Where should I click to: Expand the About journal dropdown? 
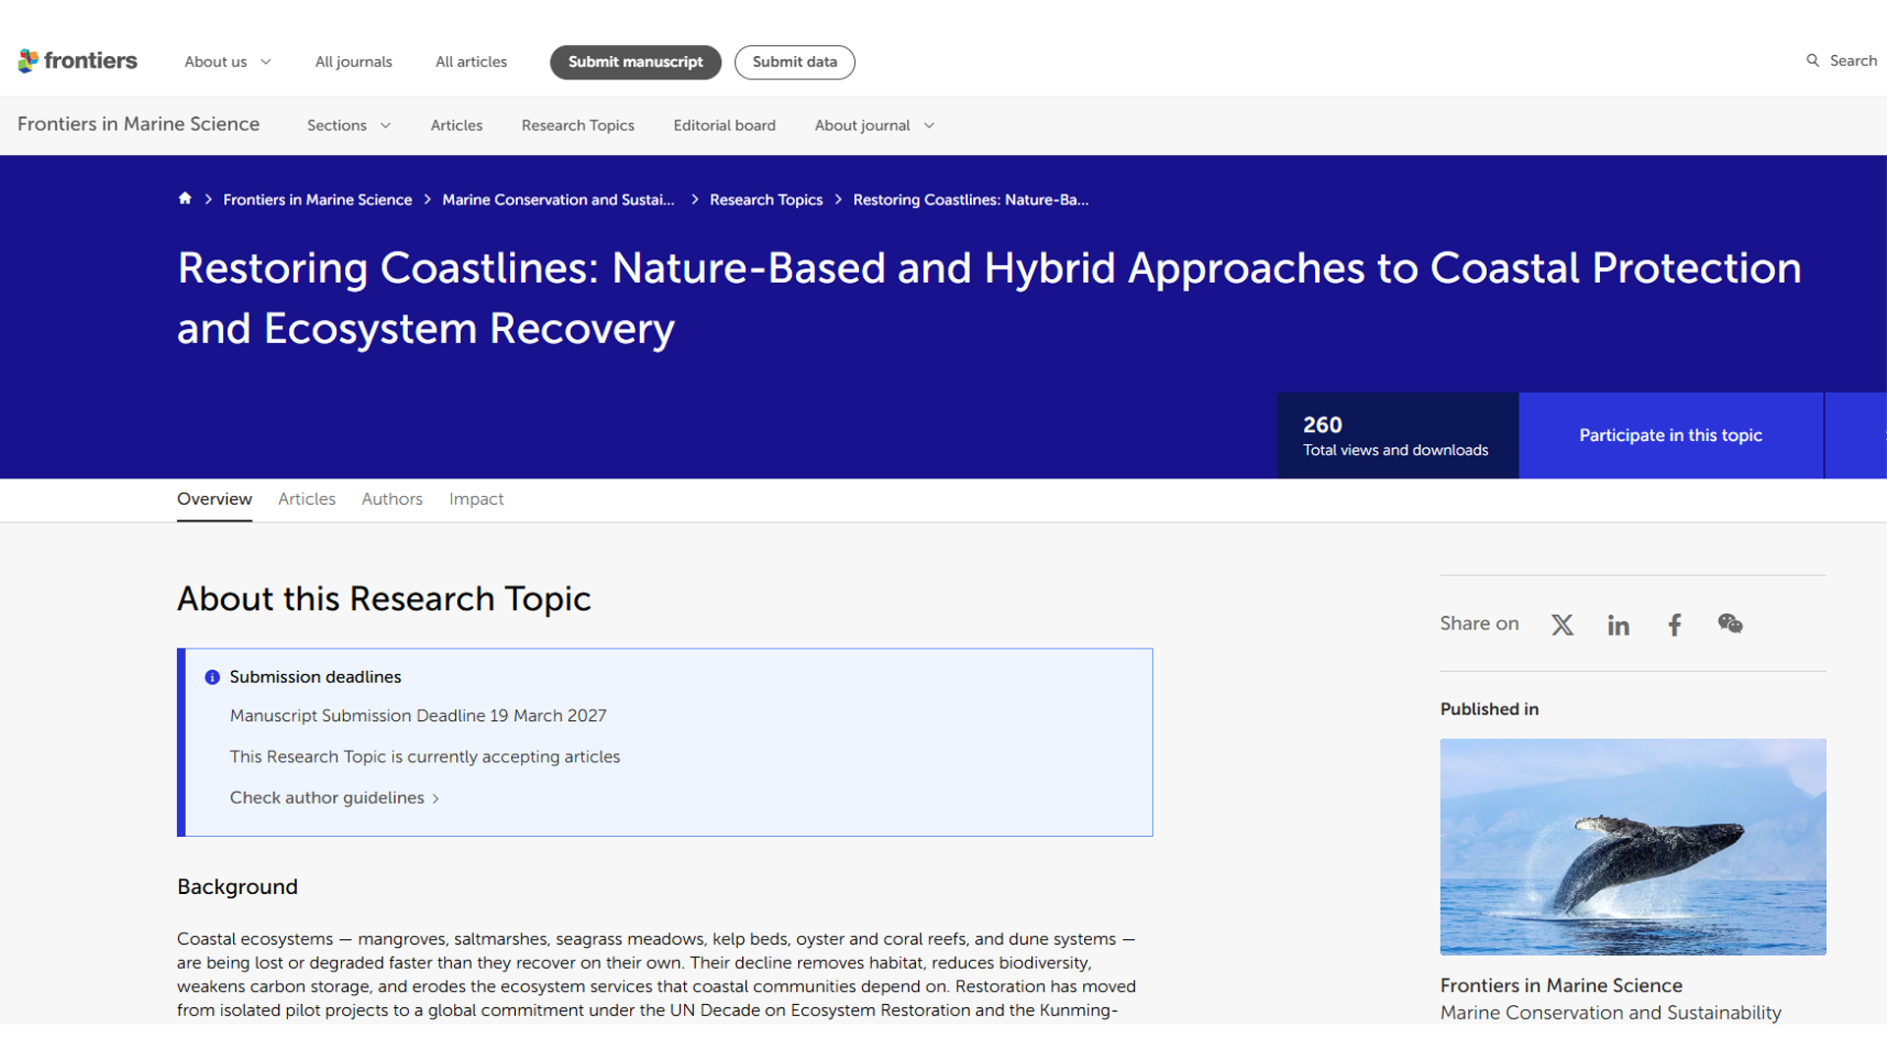875,126
